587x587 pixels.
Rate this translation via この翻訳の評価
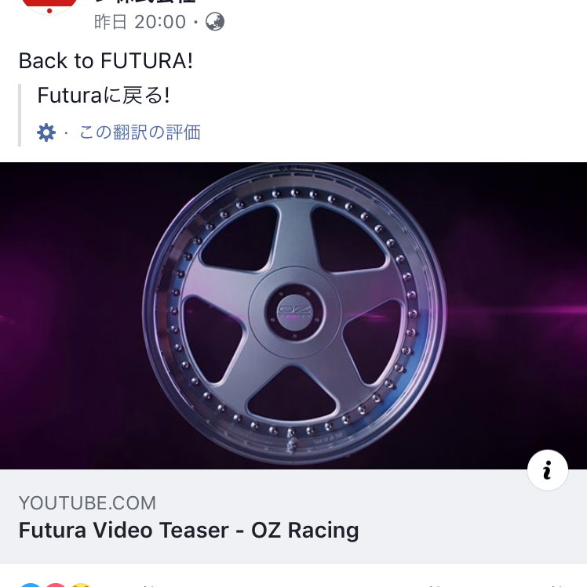tap(140, 132)
